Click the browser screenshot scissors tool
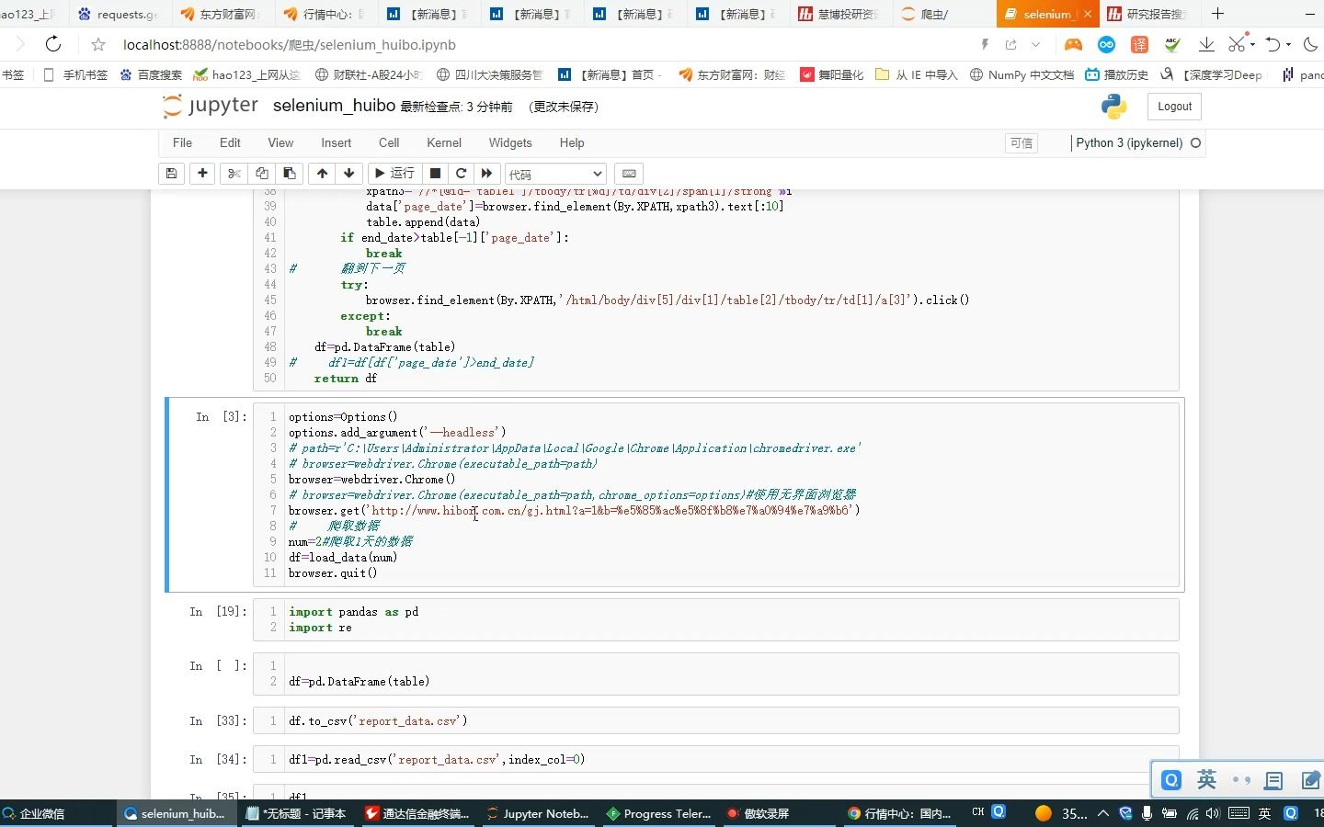Viewport: 1324px width, 827px height. [1237, 44]
